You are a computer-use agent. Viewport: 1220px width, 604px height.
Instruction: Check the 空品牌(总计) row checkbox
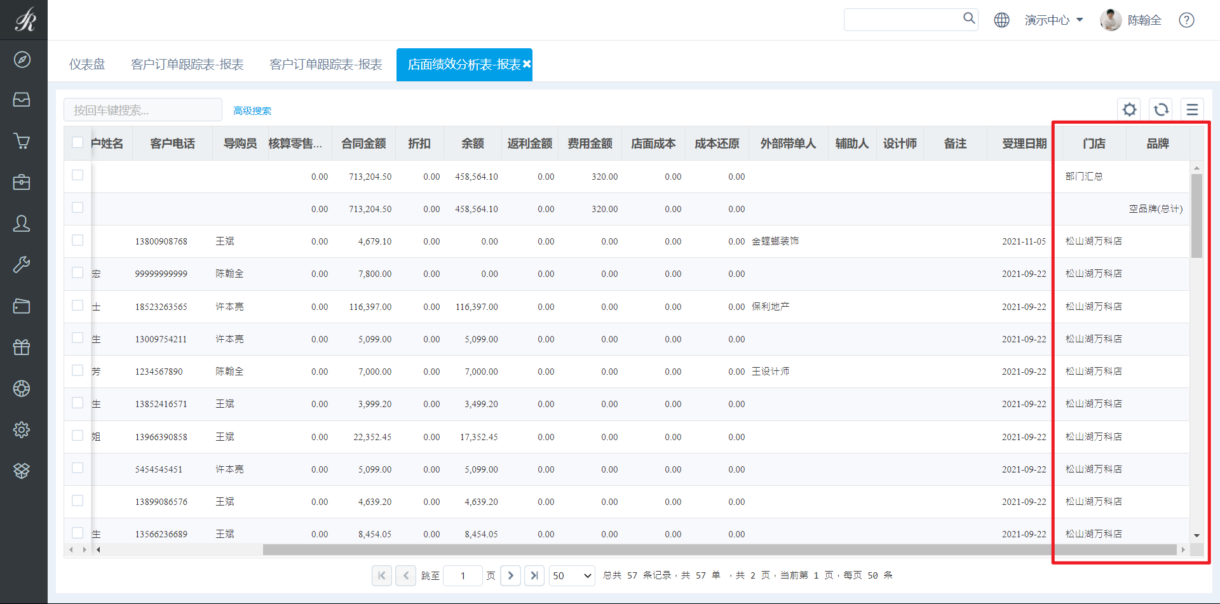(x=78, y=207)
